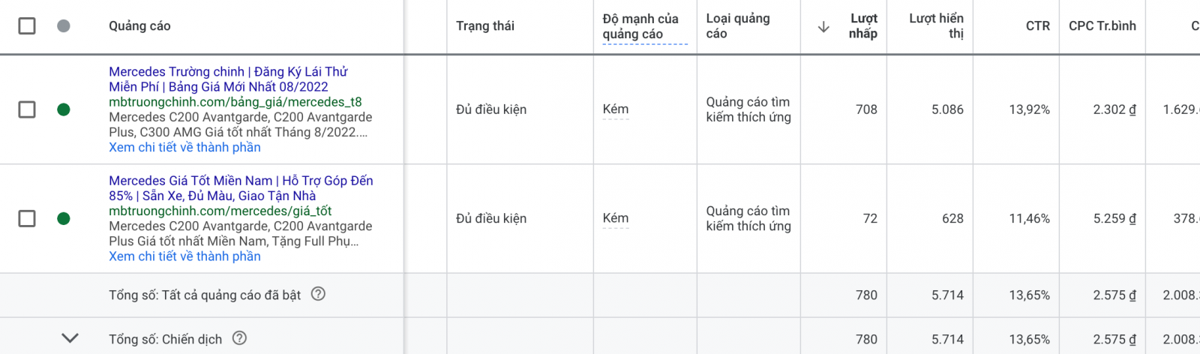Viewport: 1200px width, 354px height.
Task: Sort by CPC Tr.bình column header
Action: click(1102, 26)
